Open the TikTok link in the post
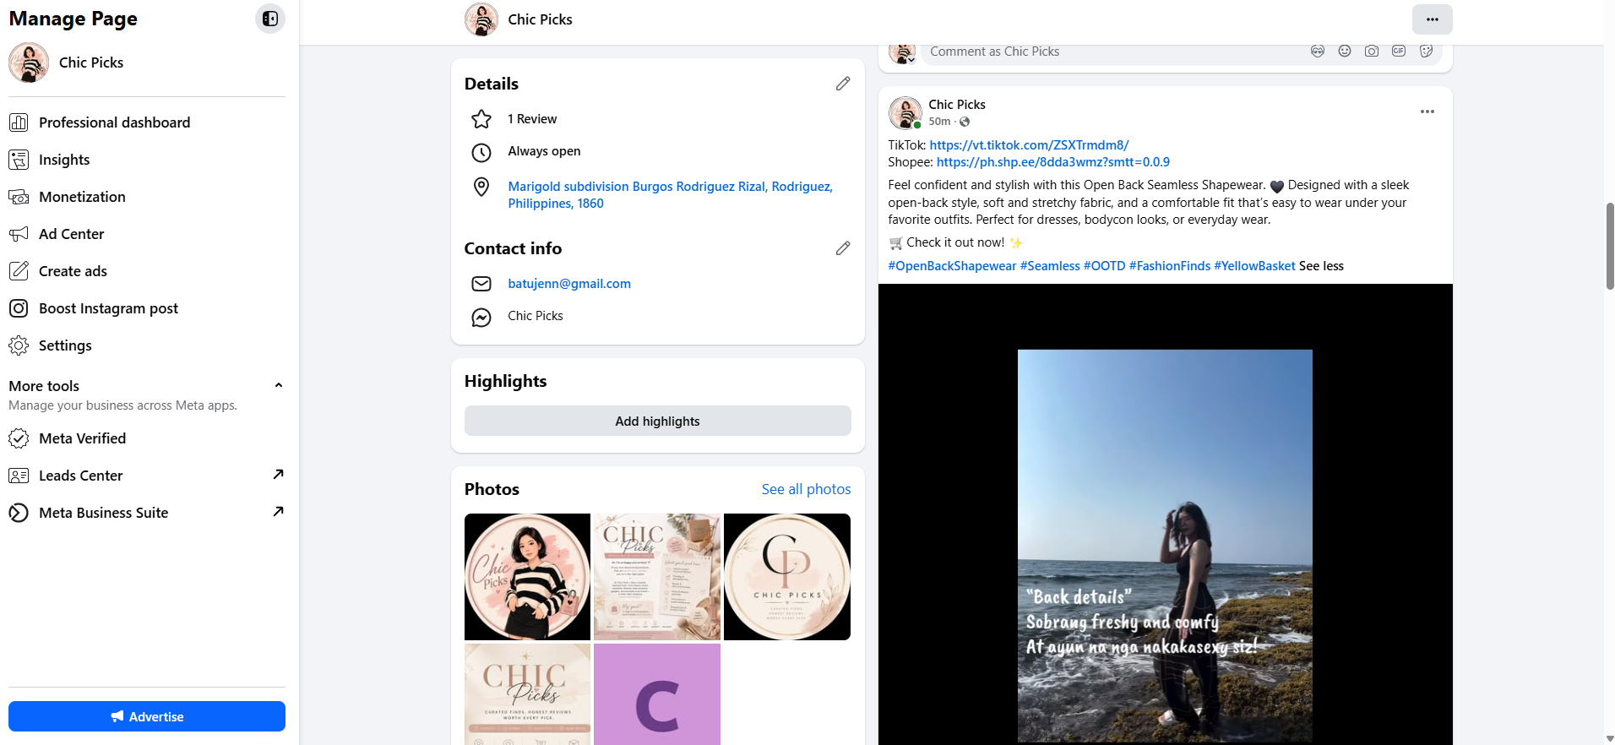The image size is (1615, 745). (1029, 145)
